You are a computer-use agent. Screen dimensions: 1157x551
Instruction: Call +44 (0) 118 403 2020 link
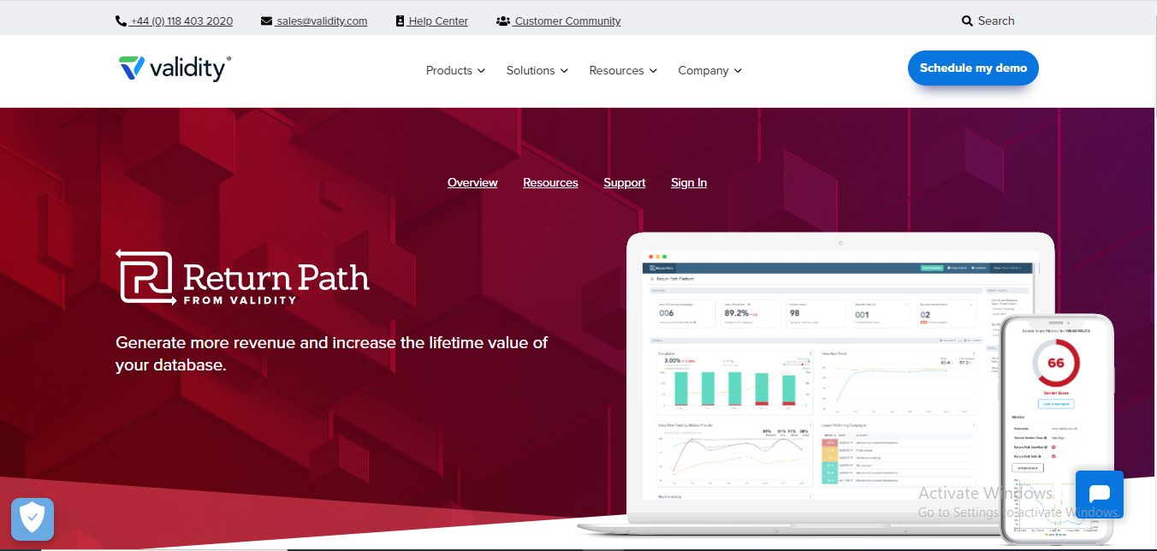pyautogui.click(x=181, y=21)
